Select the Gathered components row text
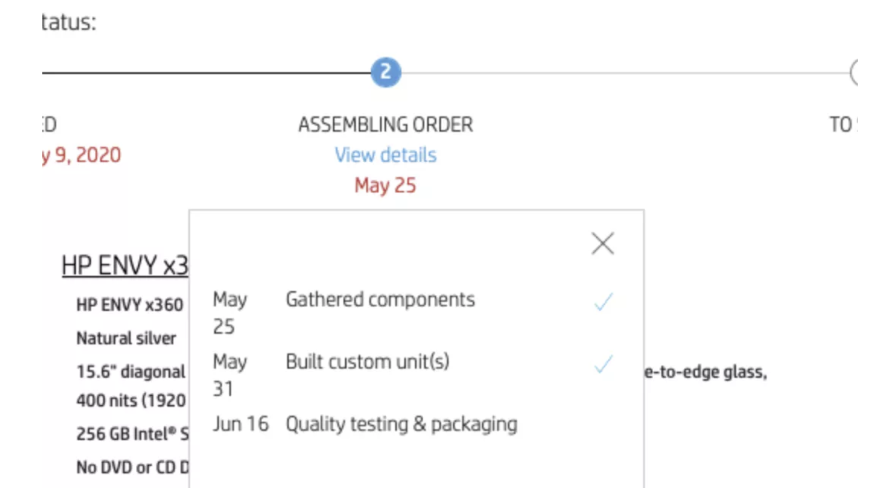Viewport: 883px width, 488px height. click(x=380, y=299)
